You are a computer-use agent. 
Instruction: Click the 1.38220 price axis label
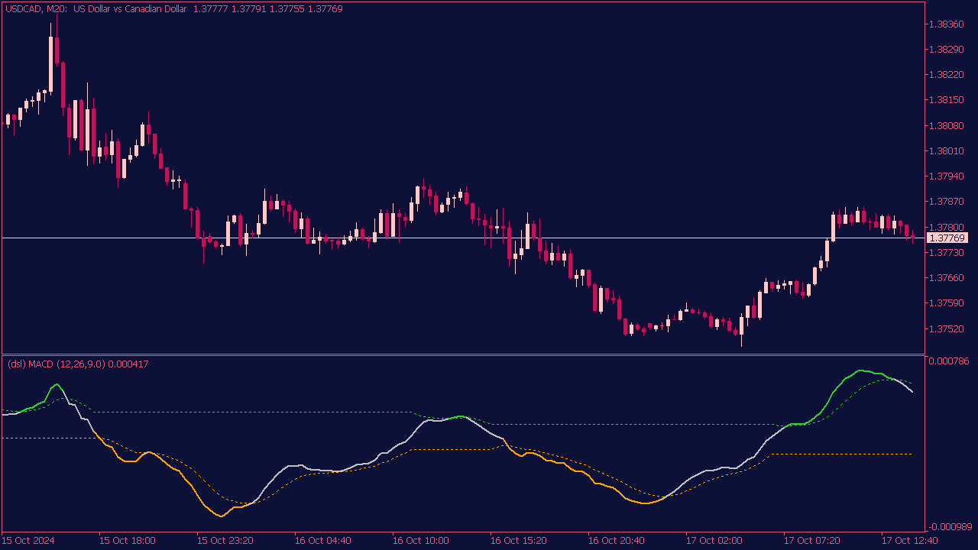[x=946, y=75]
